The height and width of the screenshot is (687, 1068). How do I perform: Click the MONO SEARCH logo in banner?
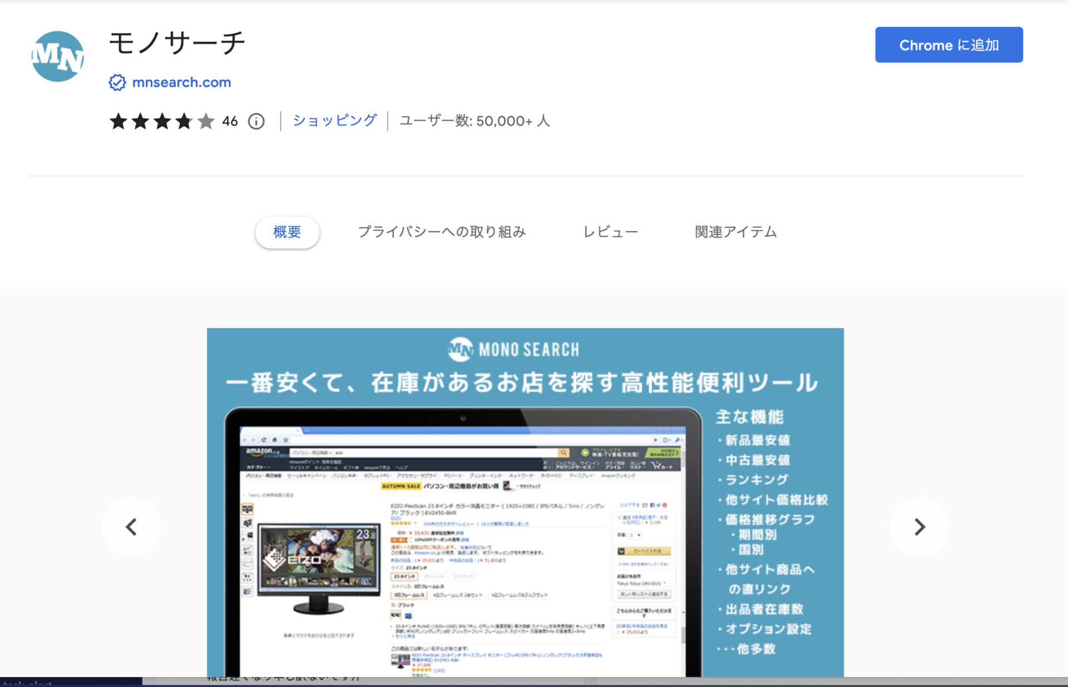pyautogui.click(x=513, y=350)
